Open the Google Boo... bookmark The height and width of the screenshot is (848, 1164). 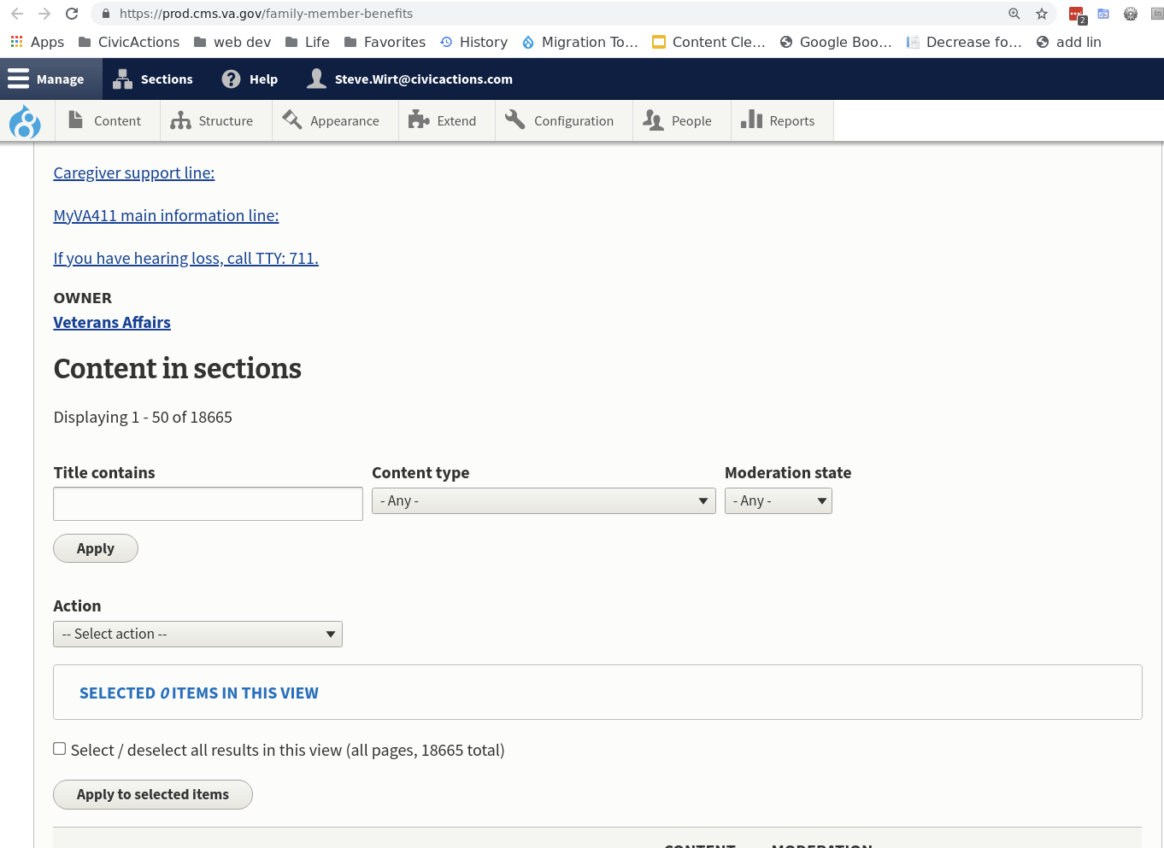[836, 42]
